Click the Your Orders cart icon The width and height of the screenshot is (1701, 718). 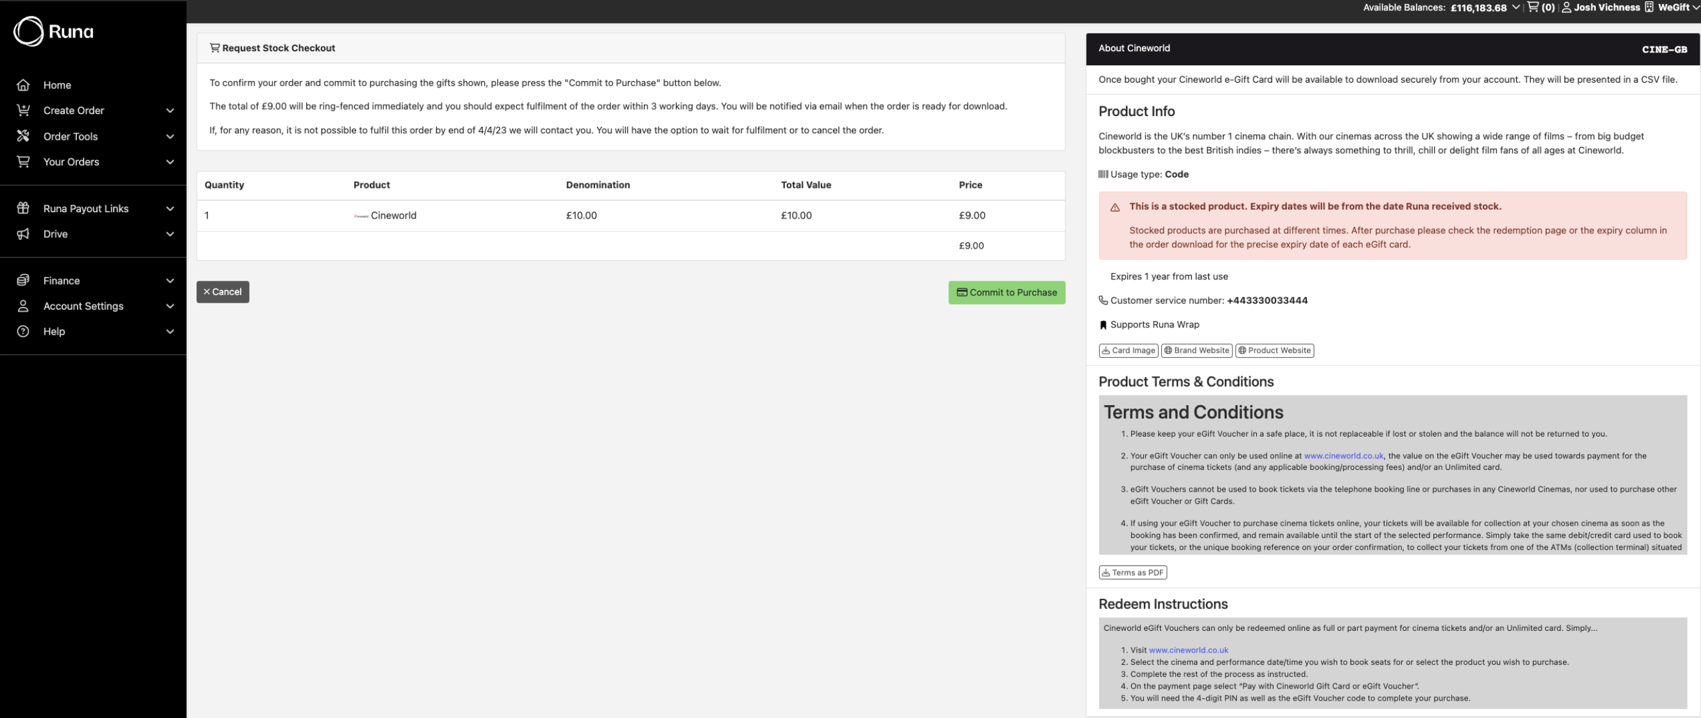click(23, 162)
